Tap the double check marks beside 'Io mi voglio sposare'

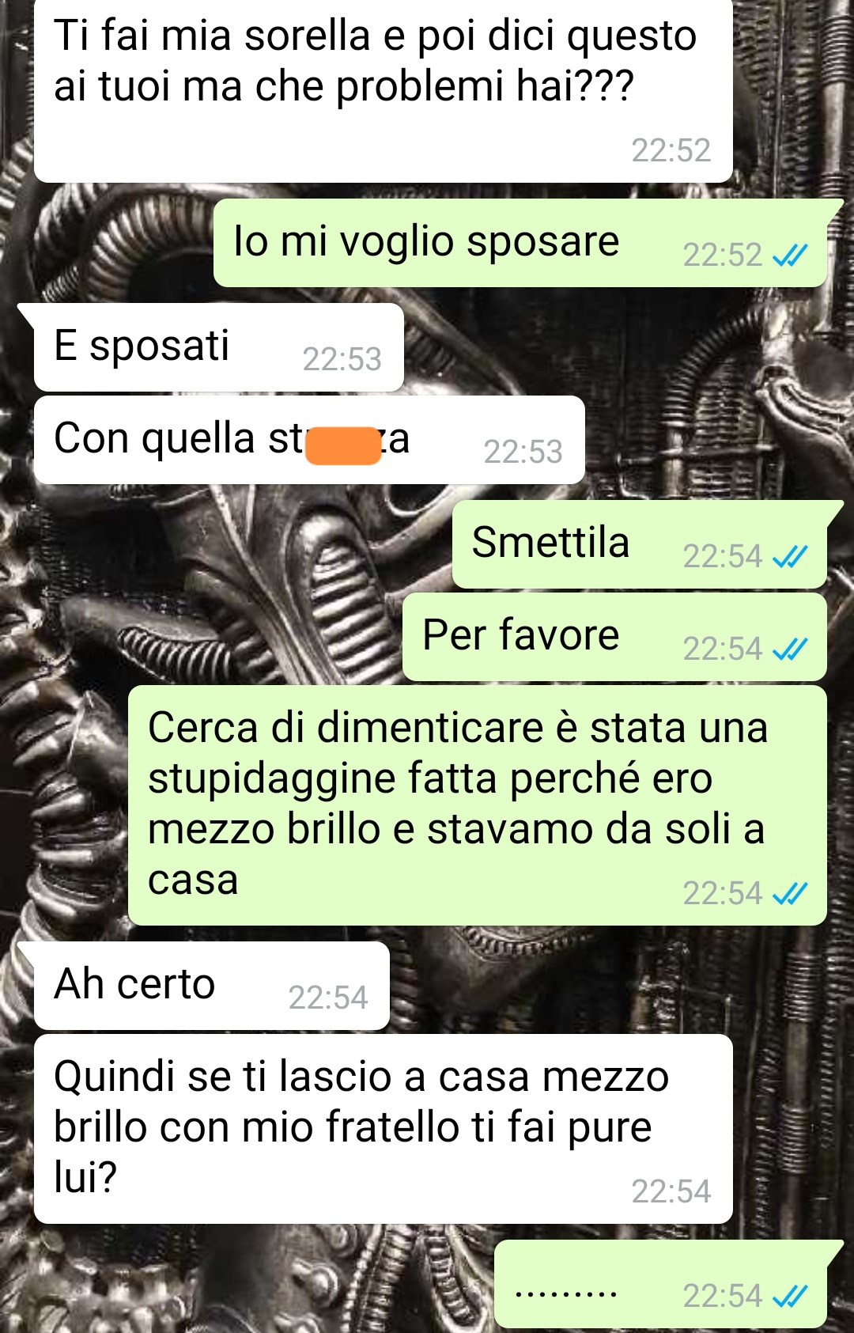pyautogui.click(x=789, y=255)
